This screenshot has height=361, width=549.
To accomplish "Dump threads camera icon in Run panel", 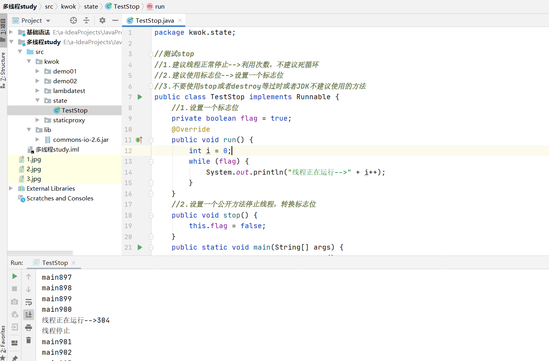I will pyautogui.click(x=14, y=302).
